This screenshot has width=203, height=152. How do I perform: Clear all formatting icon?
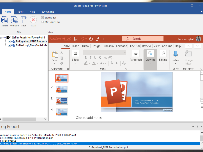pos(124,63)
